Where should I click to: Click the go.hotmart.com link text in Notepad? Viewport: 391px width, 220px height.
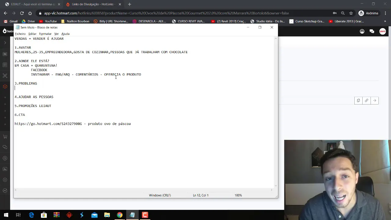[48, 124]
